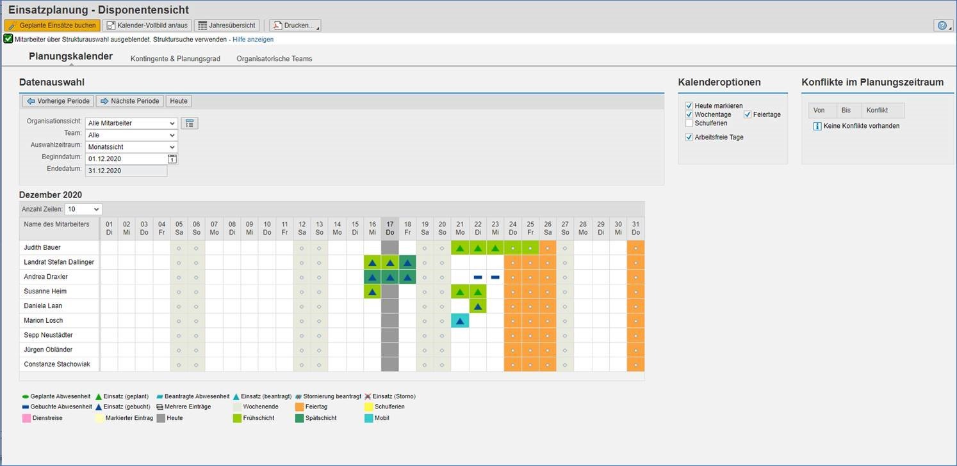
Task: Open the Team dropdown
Action: pos(131,136)
